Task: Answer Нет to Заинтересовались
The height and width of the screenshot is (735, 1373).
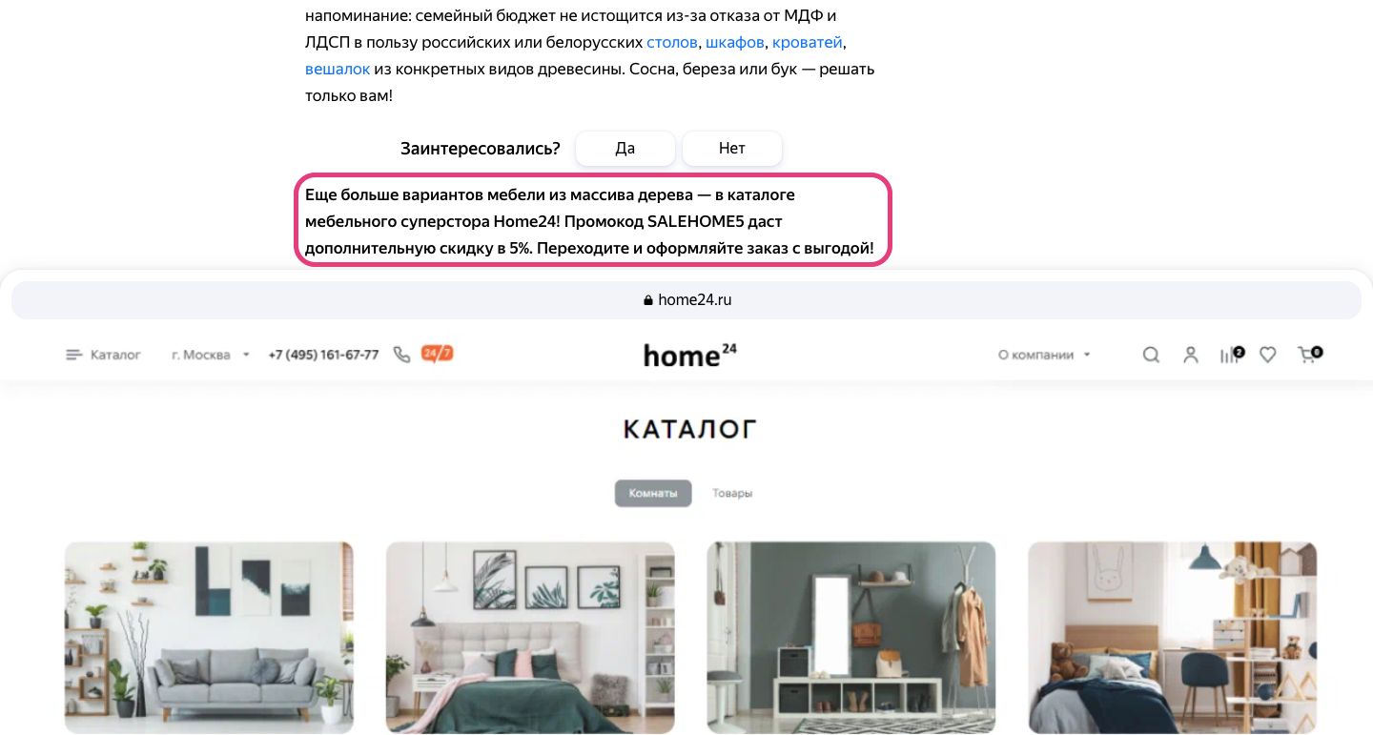Action: (x=732, y=149)
